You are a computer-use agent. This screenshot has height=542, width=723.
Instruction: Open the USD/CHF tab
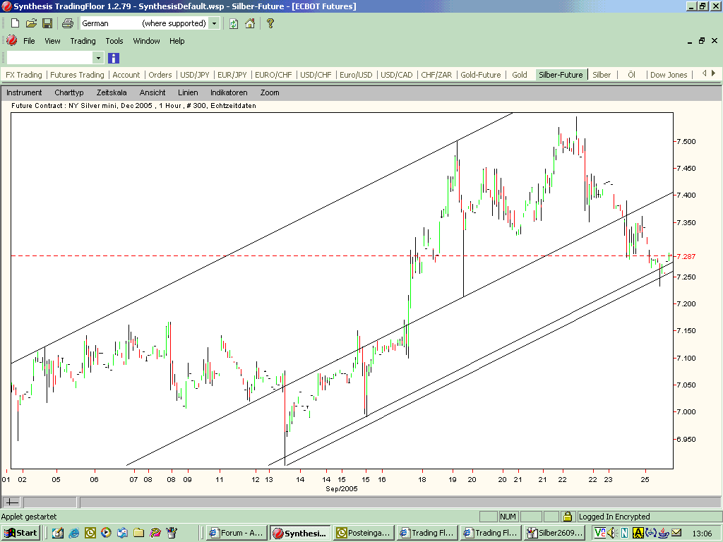pyautogui.click(x=316, y=75)
